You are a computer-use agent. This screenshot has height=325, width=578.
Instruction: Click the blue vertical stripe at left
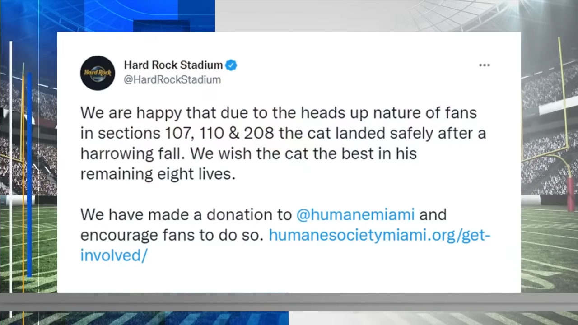click(x=30, y=174)
